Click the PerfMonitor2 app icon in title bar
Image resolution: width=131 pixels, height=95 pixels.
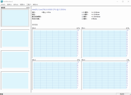(x=2, y=2)
